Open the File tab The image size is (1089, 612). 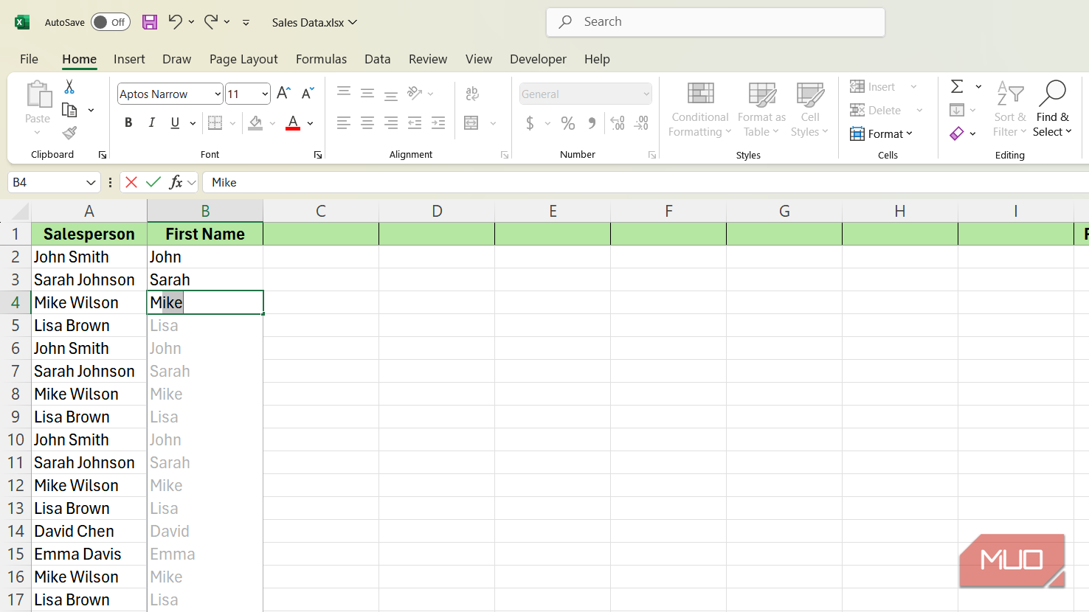(x=29, y=59)
